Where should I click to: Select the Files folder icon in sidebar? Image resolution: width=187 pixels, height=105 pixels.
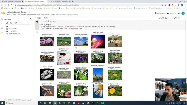2,32
